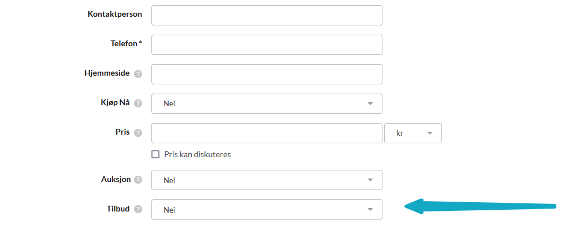Click the Pris amount input field
The image size is (587, 234).
point(266,133)
